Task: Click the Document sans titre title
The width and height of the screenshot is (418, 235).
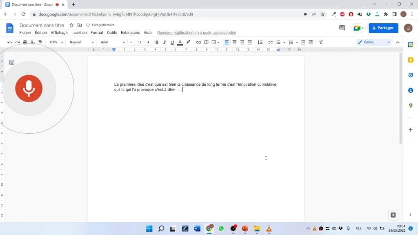Action: pos(42,25)
